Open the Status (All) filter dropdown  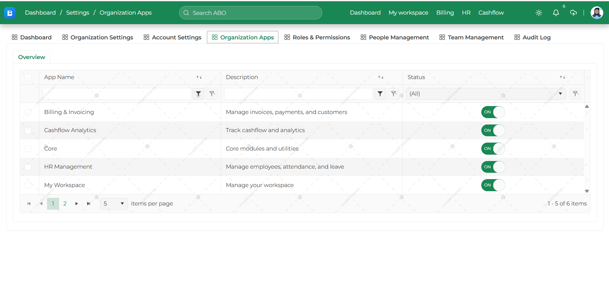coord(486,94)
